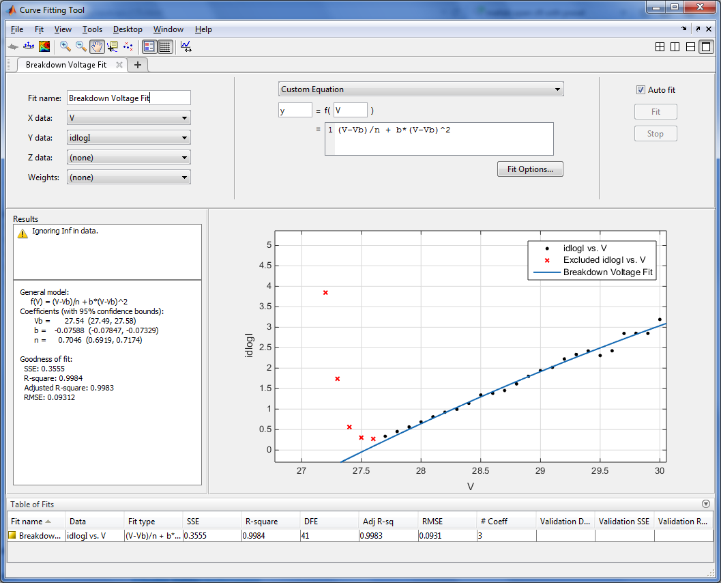
Task: Open the X data dropdown
Action: click(128, 118)
